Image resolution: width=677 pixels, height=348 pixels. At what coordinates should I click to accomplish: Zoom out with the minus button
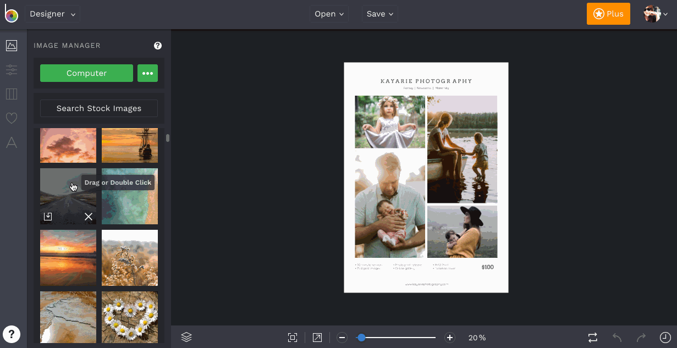pyautogui.click(x=342, y=338)
